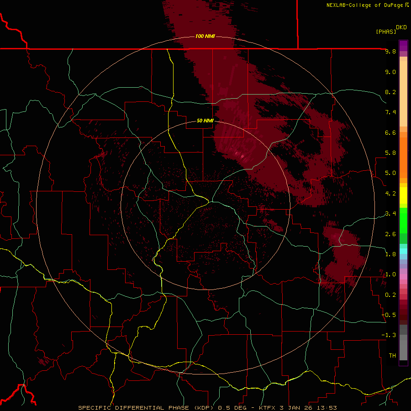411x411 pixels.
Task: Click the brightest pink KDP echo pixel
Action: point(242,157)
